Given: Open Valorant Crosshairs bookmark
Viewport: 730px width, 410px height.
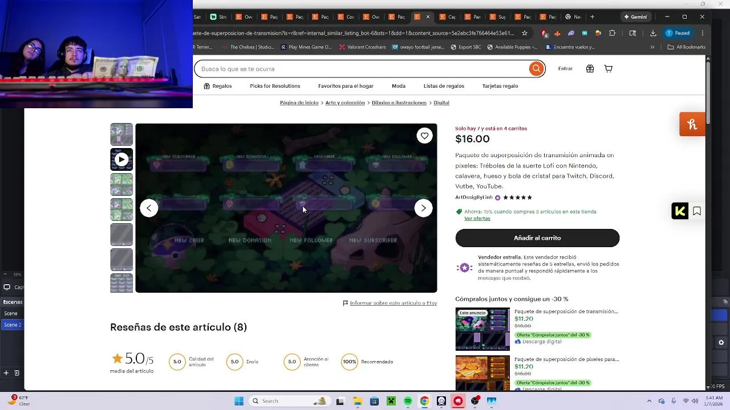Looking at the screenshot, I should [x=362, y=47].
